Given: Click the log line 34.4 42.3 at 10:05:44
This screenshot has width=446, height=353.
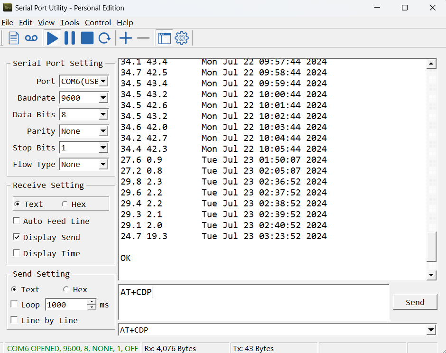Looking at the screenshot, I should tap(223, 149).
